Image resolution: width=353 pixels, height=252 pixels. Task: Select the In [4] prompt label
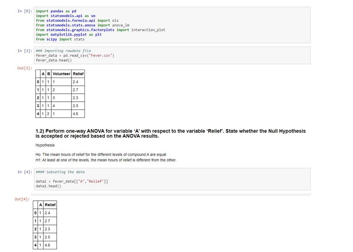tap(25, 172)
